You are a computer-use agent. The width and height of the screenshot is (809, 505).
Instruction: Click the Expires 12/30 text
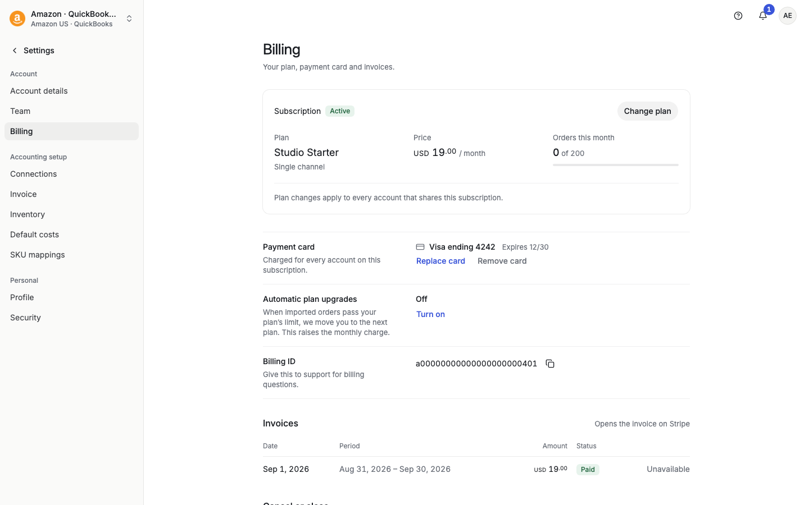525,247
